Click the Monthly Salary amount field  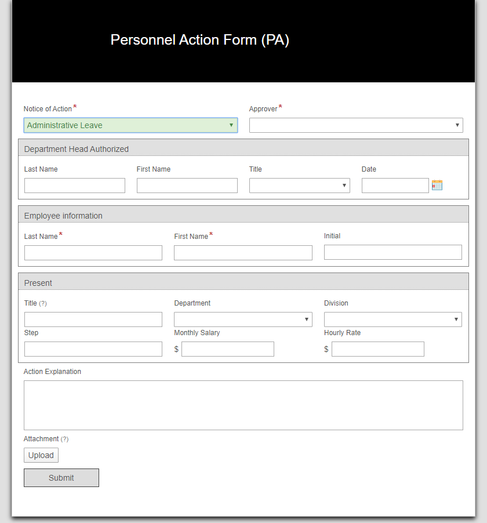click(x=227, y=349)
